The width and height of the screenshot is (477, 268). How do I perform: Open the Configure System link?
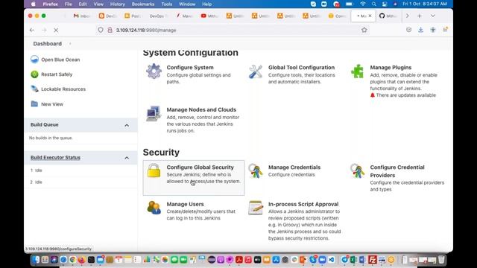tap(190, 68)
